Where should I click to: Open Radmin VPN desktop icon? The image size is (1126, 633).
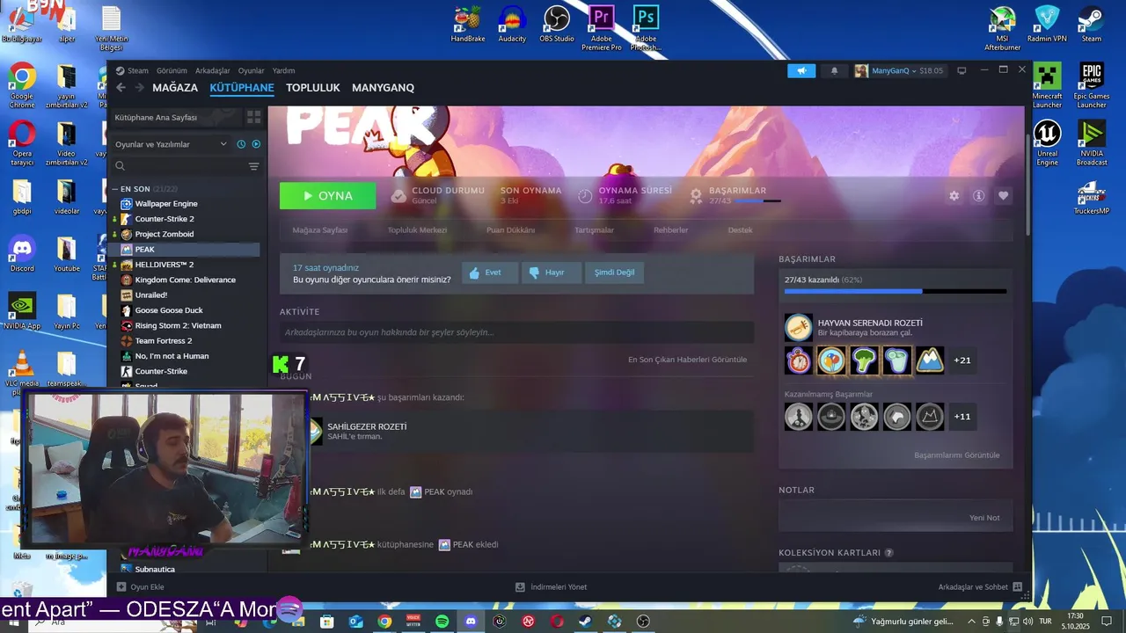(1047, 24)
